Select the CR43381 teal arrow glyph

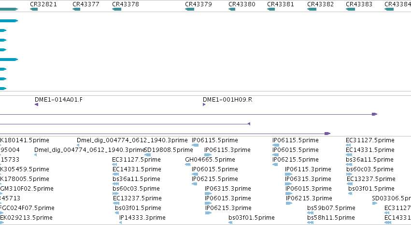(271, 9)
